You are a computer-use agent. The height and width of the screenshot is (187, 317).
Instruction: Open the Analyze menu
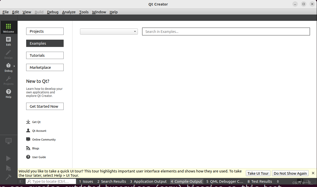(69, 12)
